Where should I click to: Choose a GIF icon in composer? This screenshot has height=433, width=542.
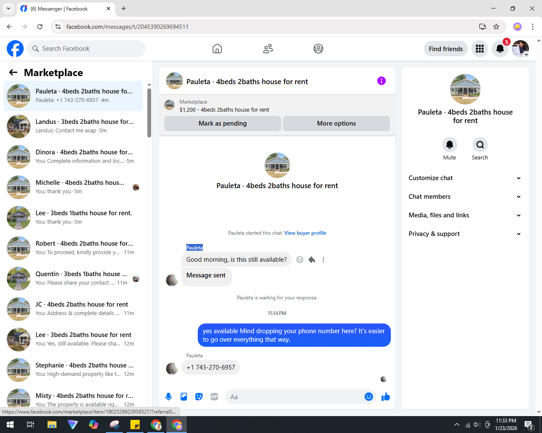click(x=214, y=397)
